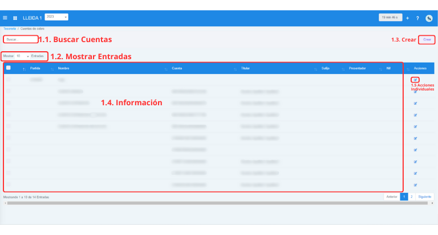The image size is (438, 235).
Task: Tick the checkbox of the sixth table row
Action: click(9, 138)
